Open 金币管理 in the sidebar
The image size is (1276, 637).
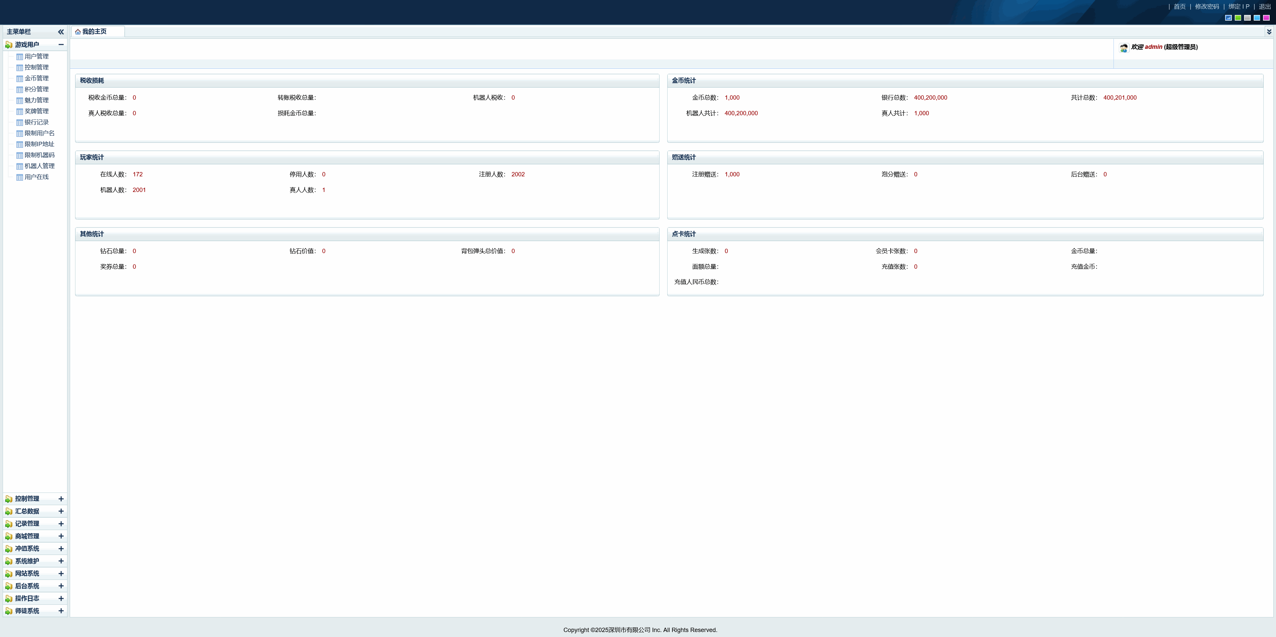pos(36,78)
